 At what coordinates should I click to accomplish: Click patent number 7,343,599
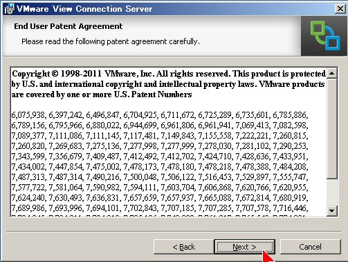[29, 157]
